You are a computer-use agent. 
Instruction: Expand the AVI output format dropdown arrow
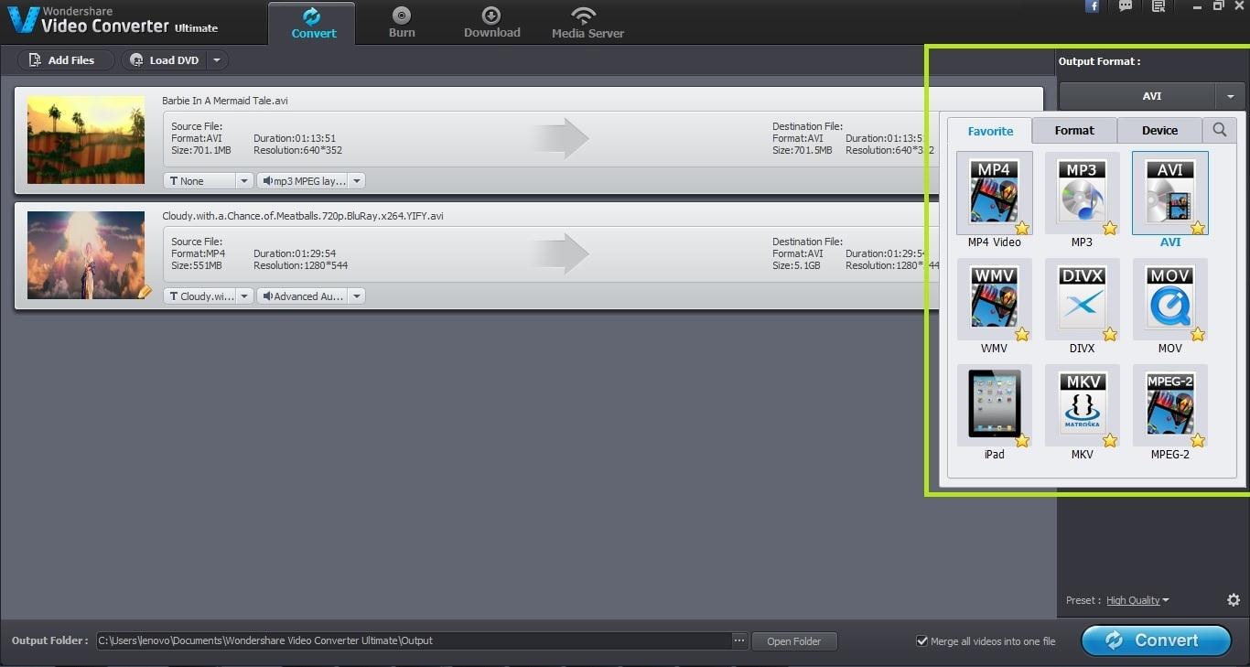tap(1230, 96)
